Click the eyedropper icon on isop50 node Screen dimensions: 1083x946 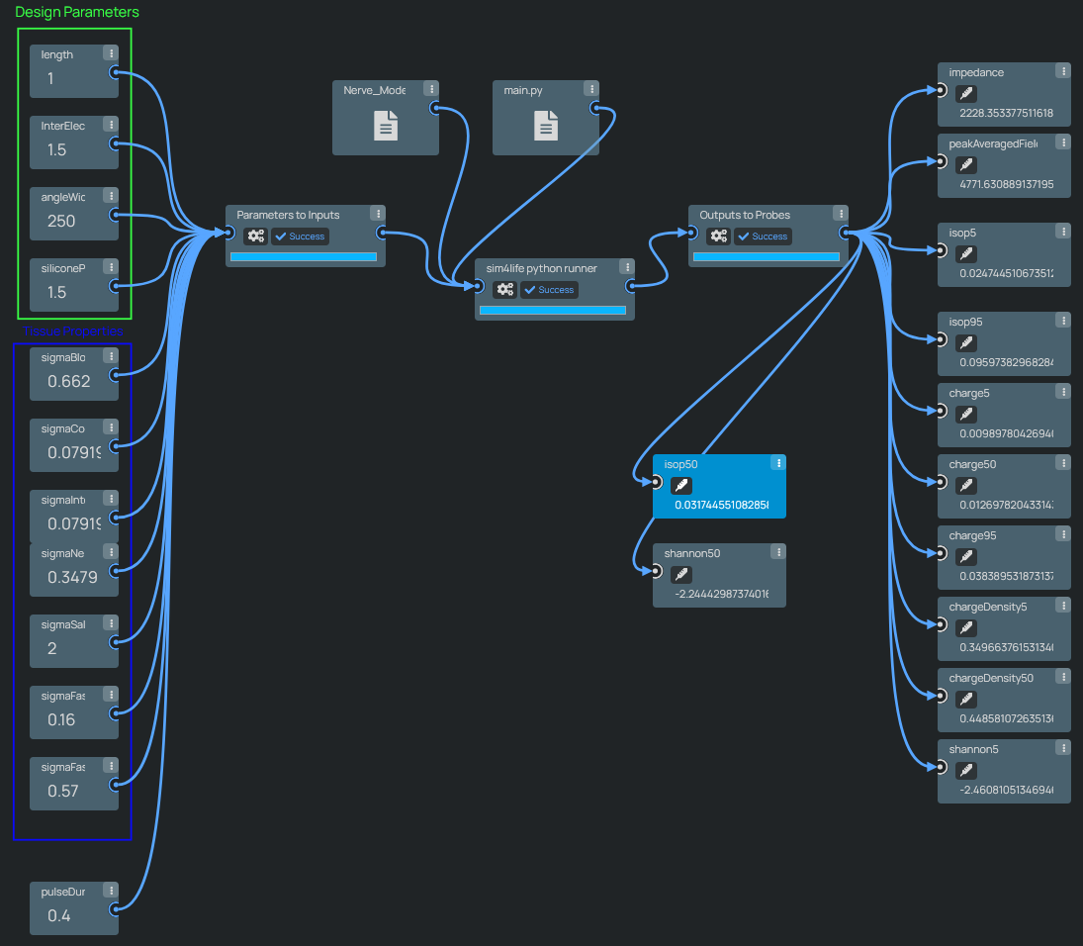click(680, 485)
